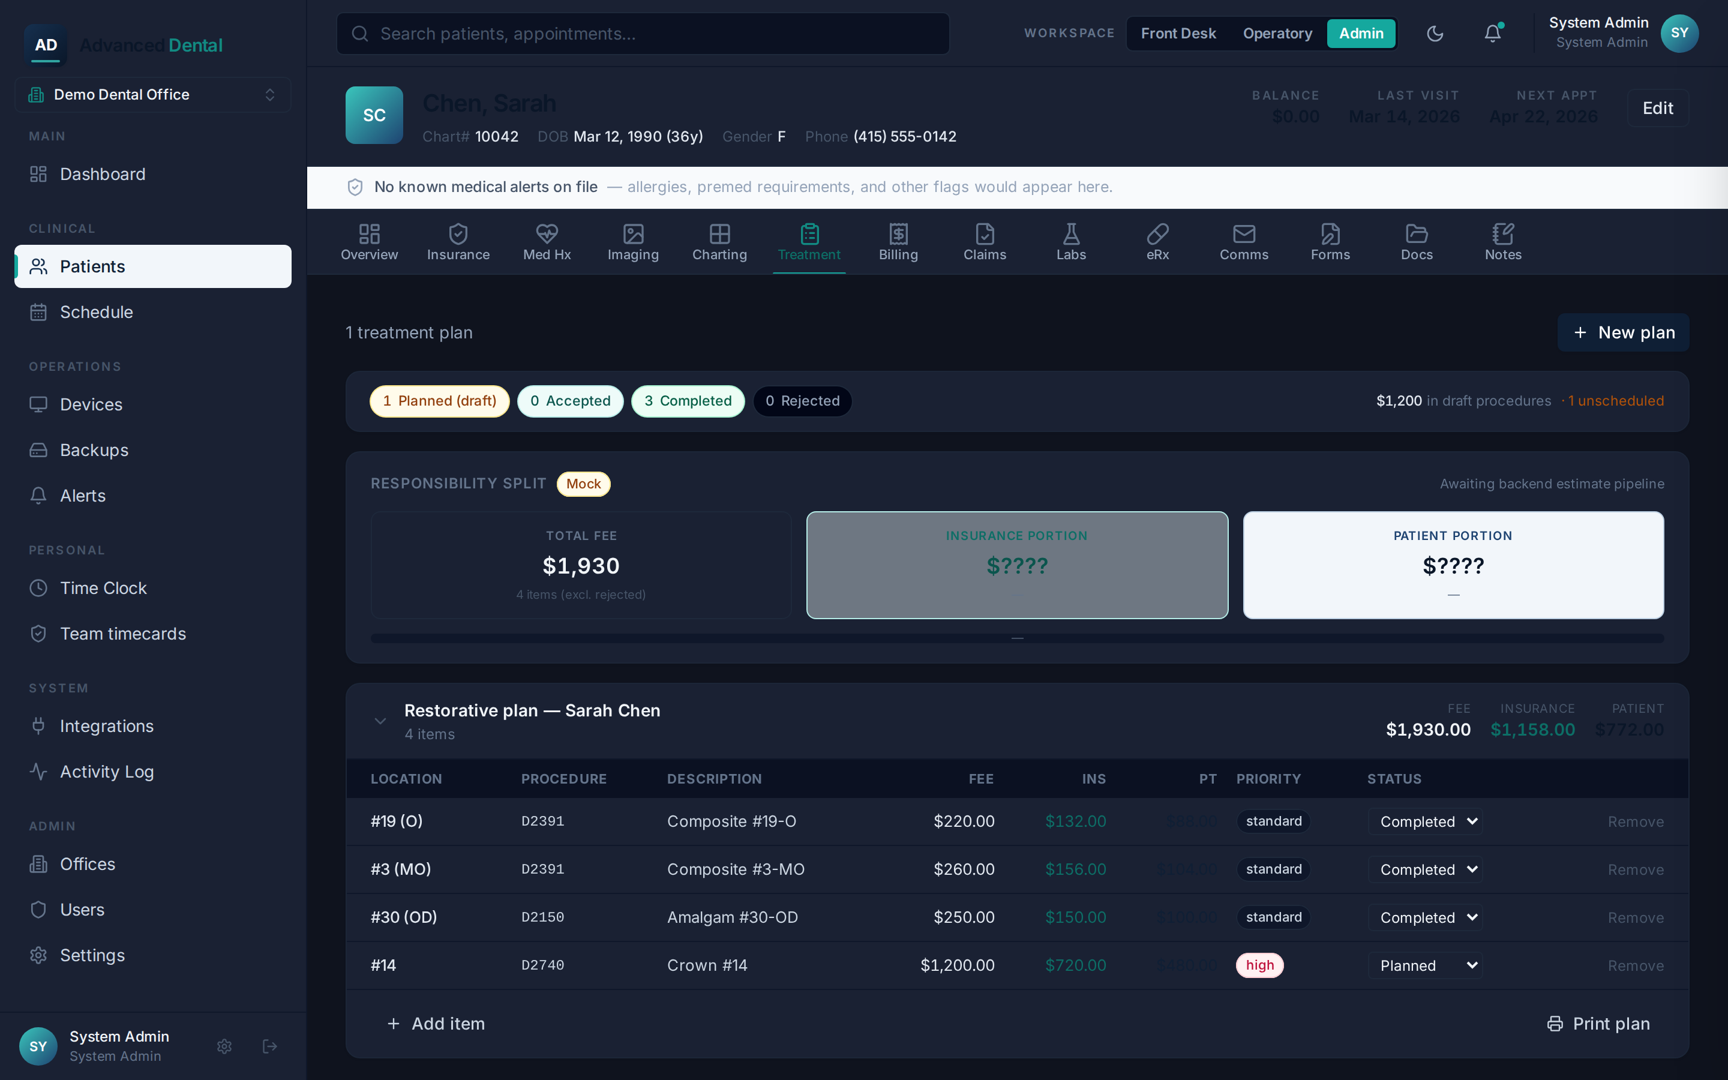Switch to the Billing tab
This screenshot has height=1080, width=1728.
pyautogui.click(x=898, y=243)
